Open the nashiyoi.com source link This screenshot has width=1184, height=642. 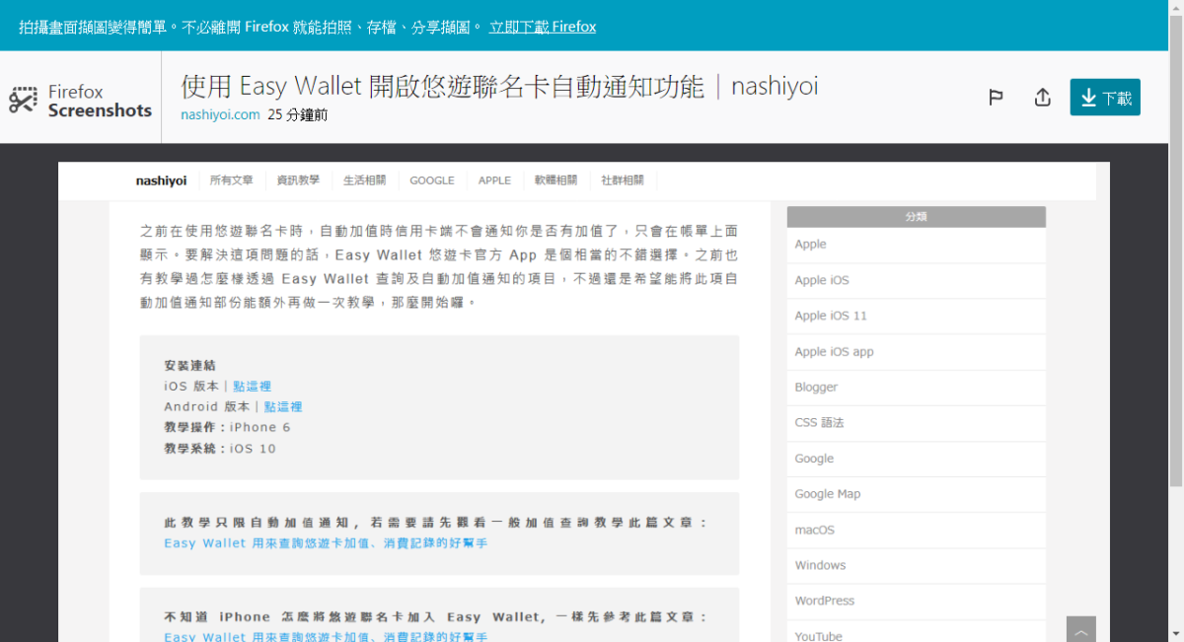point(220,114)
